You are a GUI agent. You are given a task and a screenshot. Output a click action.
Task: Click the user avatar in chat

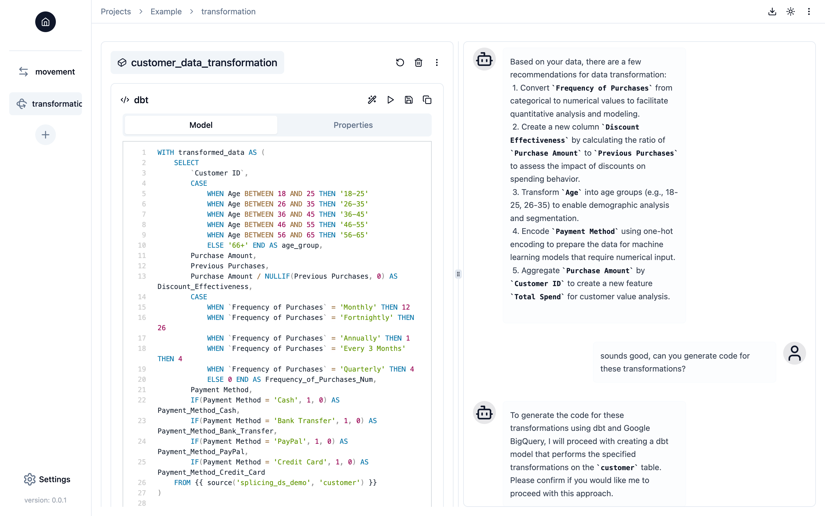click(794, 353)
